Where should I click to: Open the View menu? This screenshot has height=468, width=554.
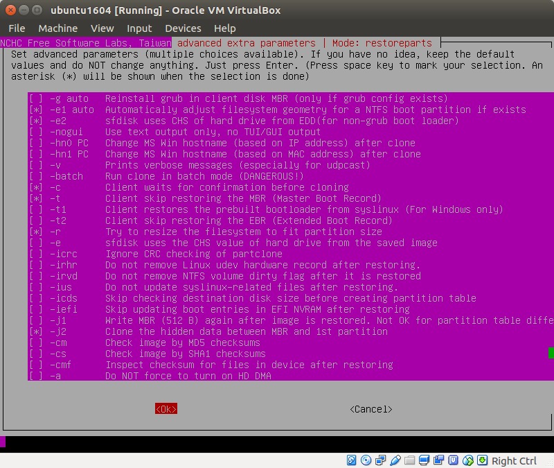click(x=102, y=28)
